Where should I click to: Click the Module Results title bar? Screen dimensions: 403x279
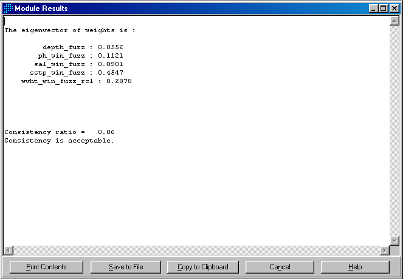[182, 8]
